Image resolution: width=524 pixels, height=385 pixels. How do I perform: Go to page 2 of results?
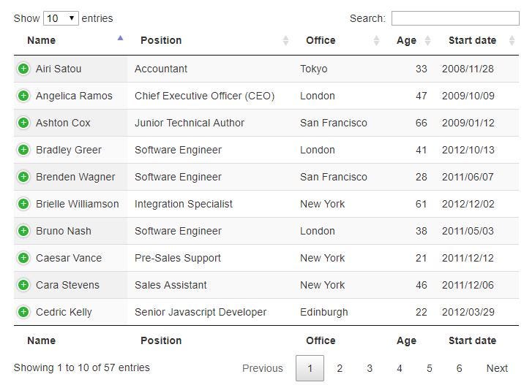(340, 368)
